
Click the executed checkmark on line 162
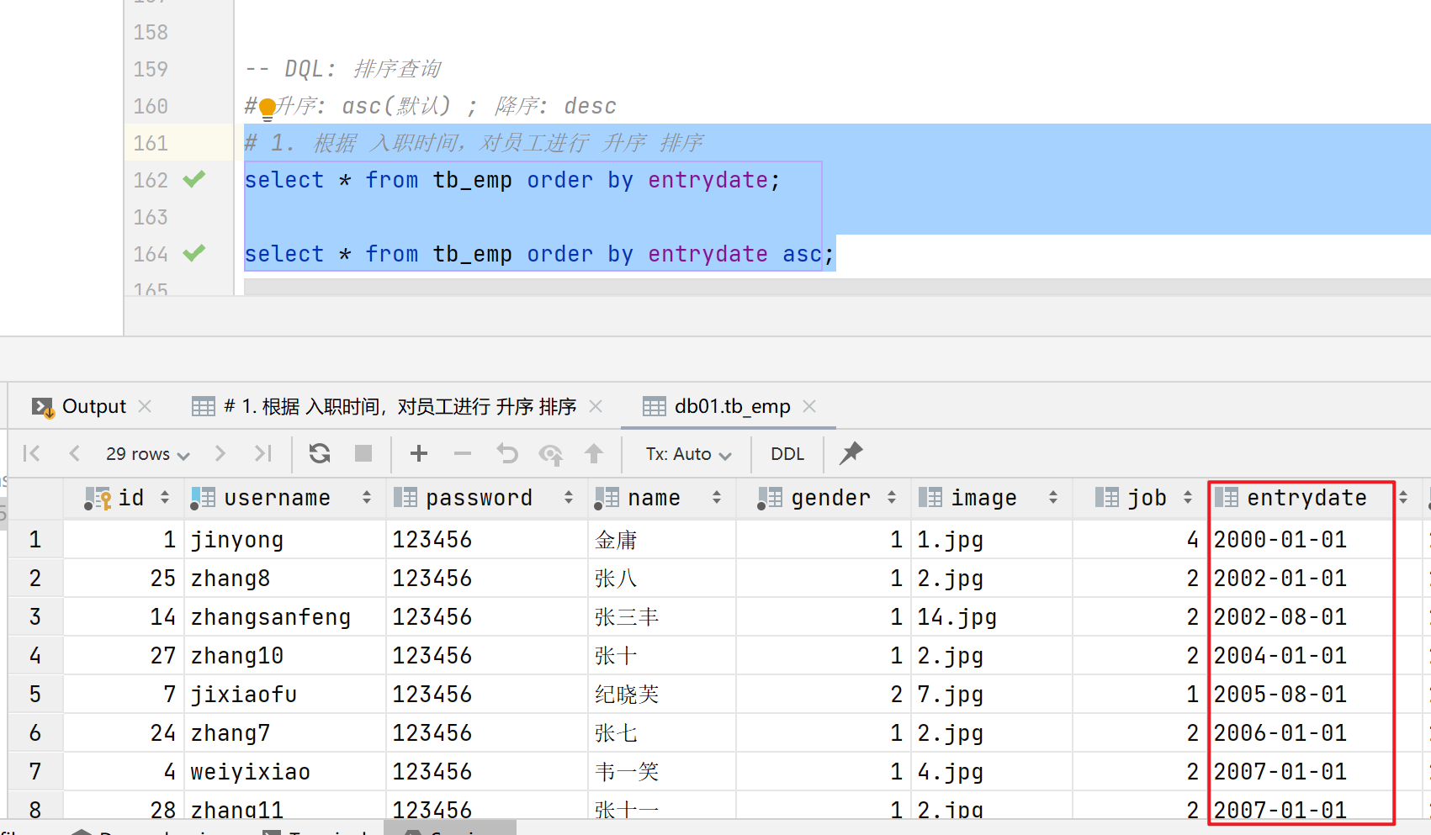pos(194,179)
